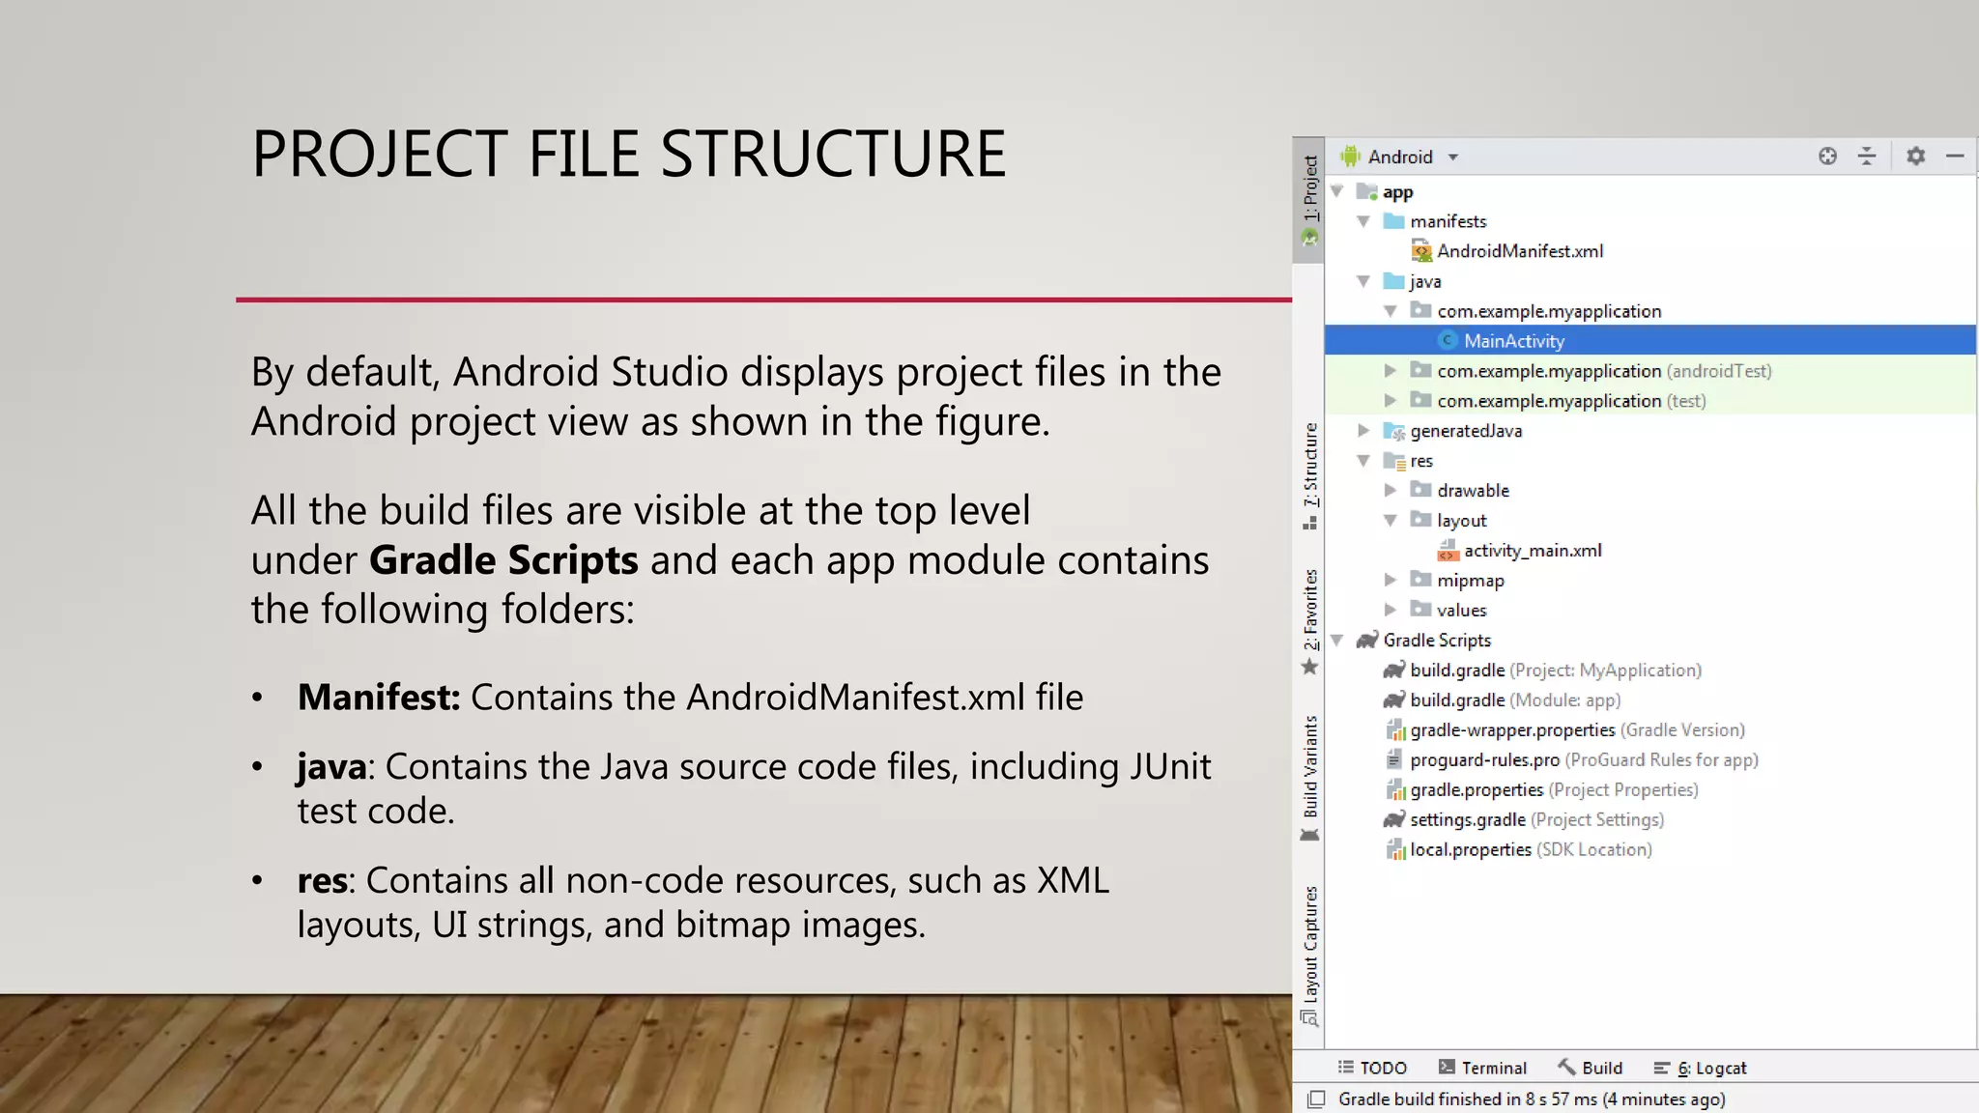Click the Android robot icon in view selector
This screenshot has width=1979, height=1113.
[1350, 157]
